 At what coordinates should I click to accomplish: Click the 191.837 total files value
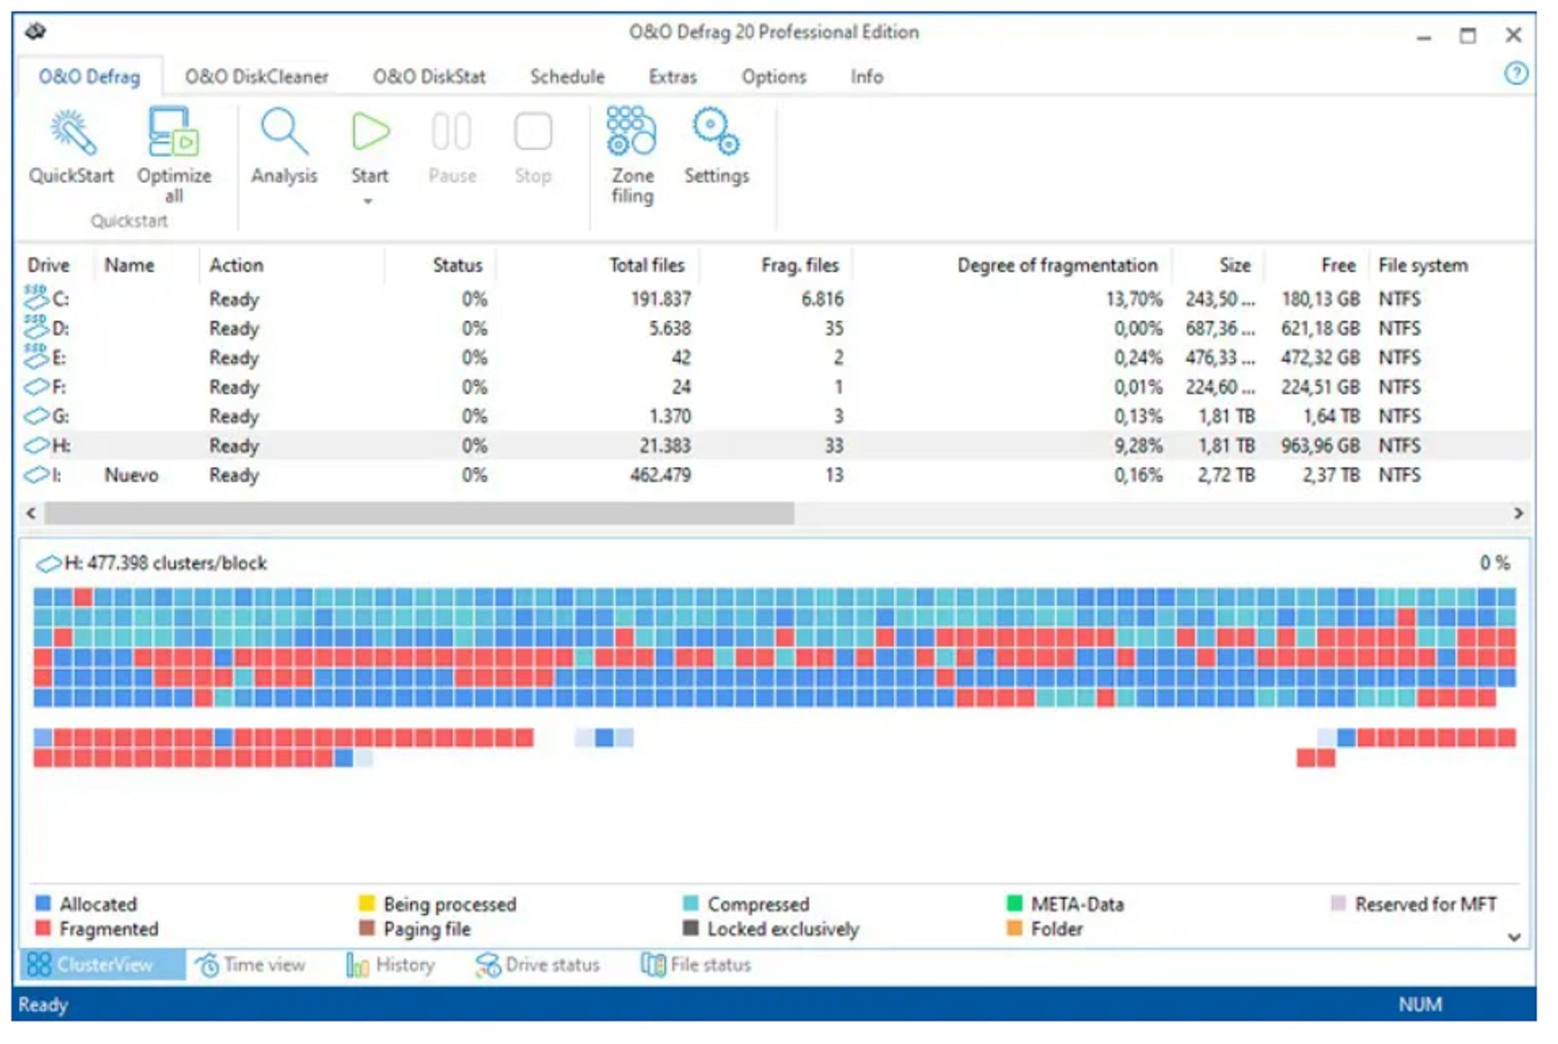click(660, 300)
